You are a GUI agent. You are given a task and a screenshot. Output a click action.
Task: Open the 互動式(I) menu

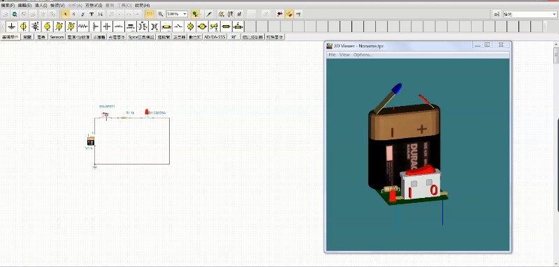click(94, 6)
